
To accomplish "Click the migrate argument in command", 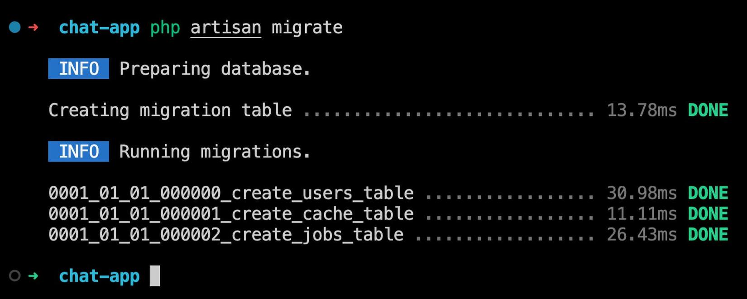I will click(307, 28).
